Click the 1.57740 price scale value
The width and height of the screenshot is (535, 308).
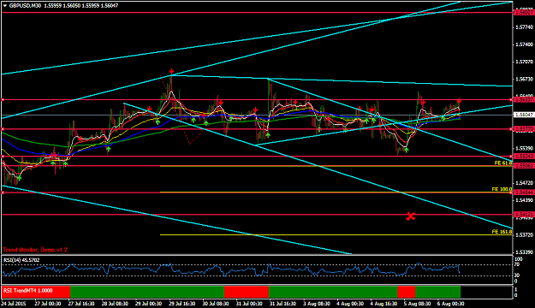coord(525,27)
